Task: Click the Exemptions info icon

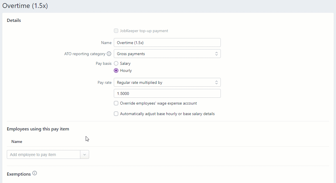Action: click(x=35, y=173)
